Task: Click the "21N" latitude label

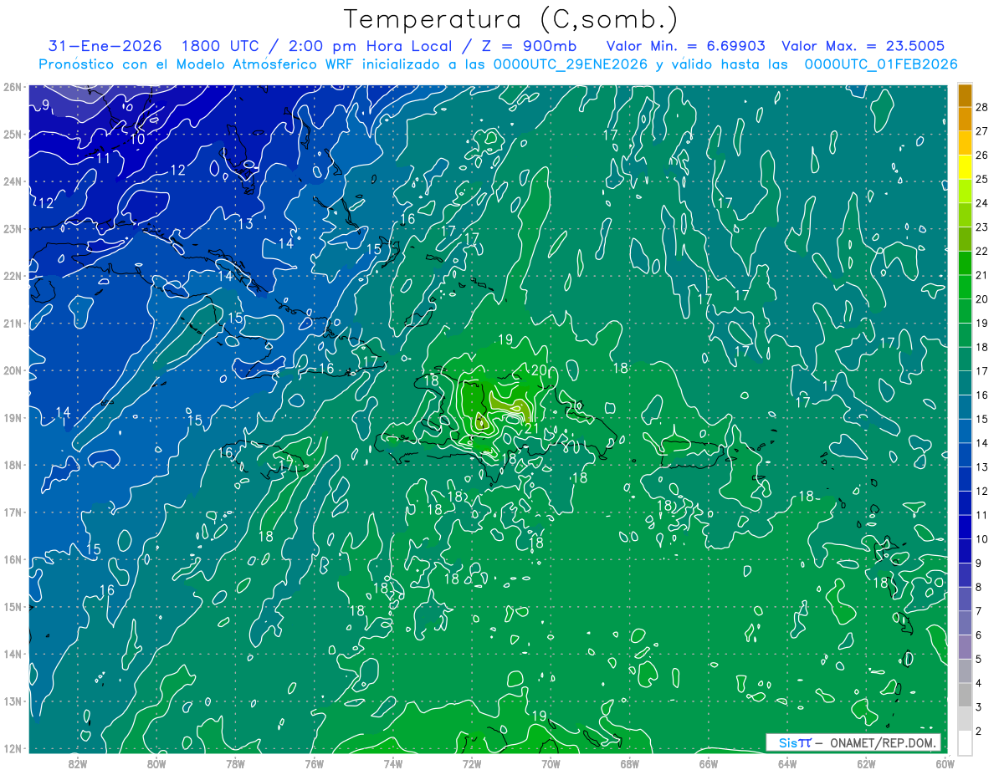Action: 13,324
